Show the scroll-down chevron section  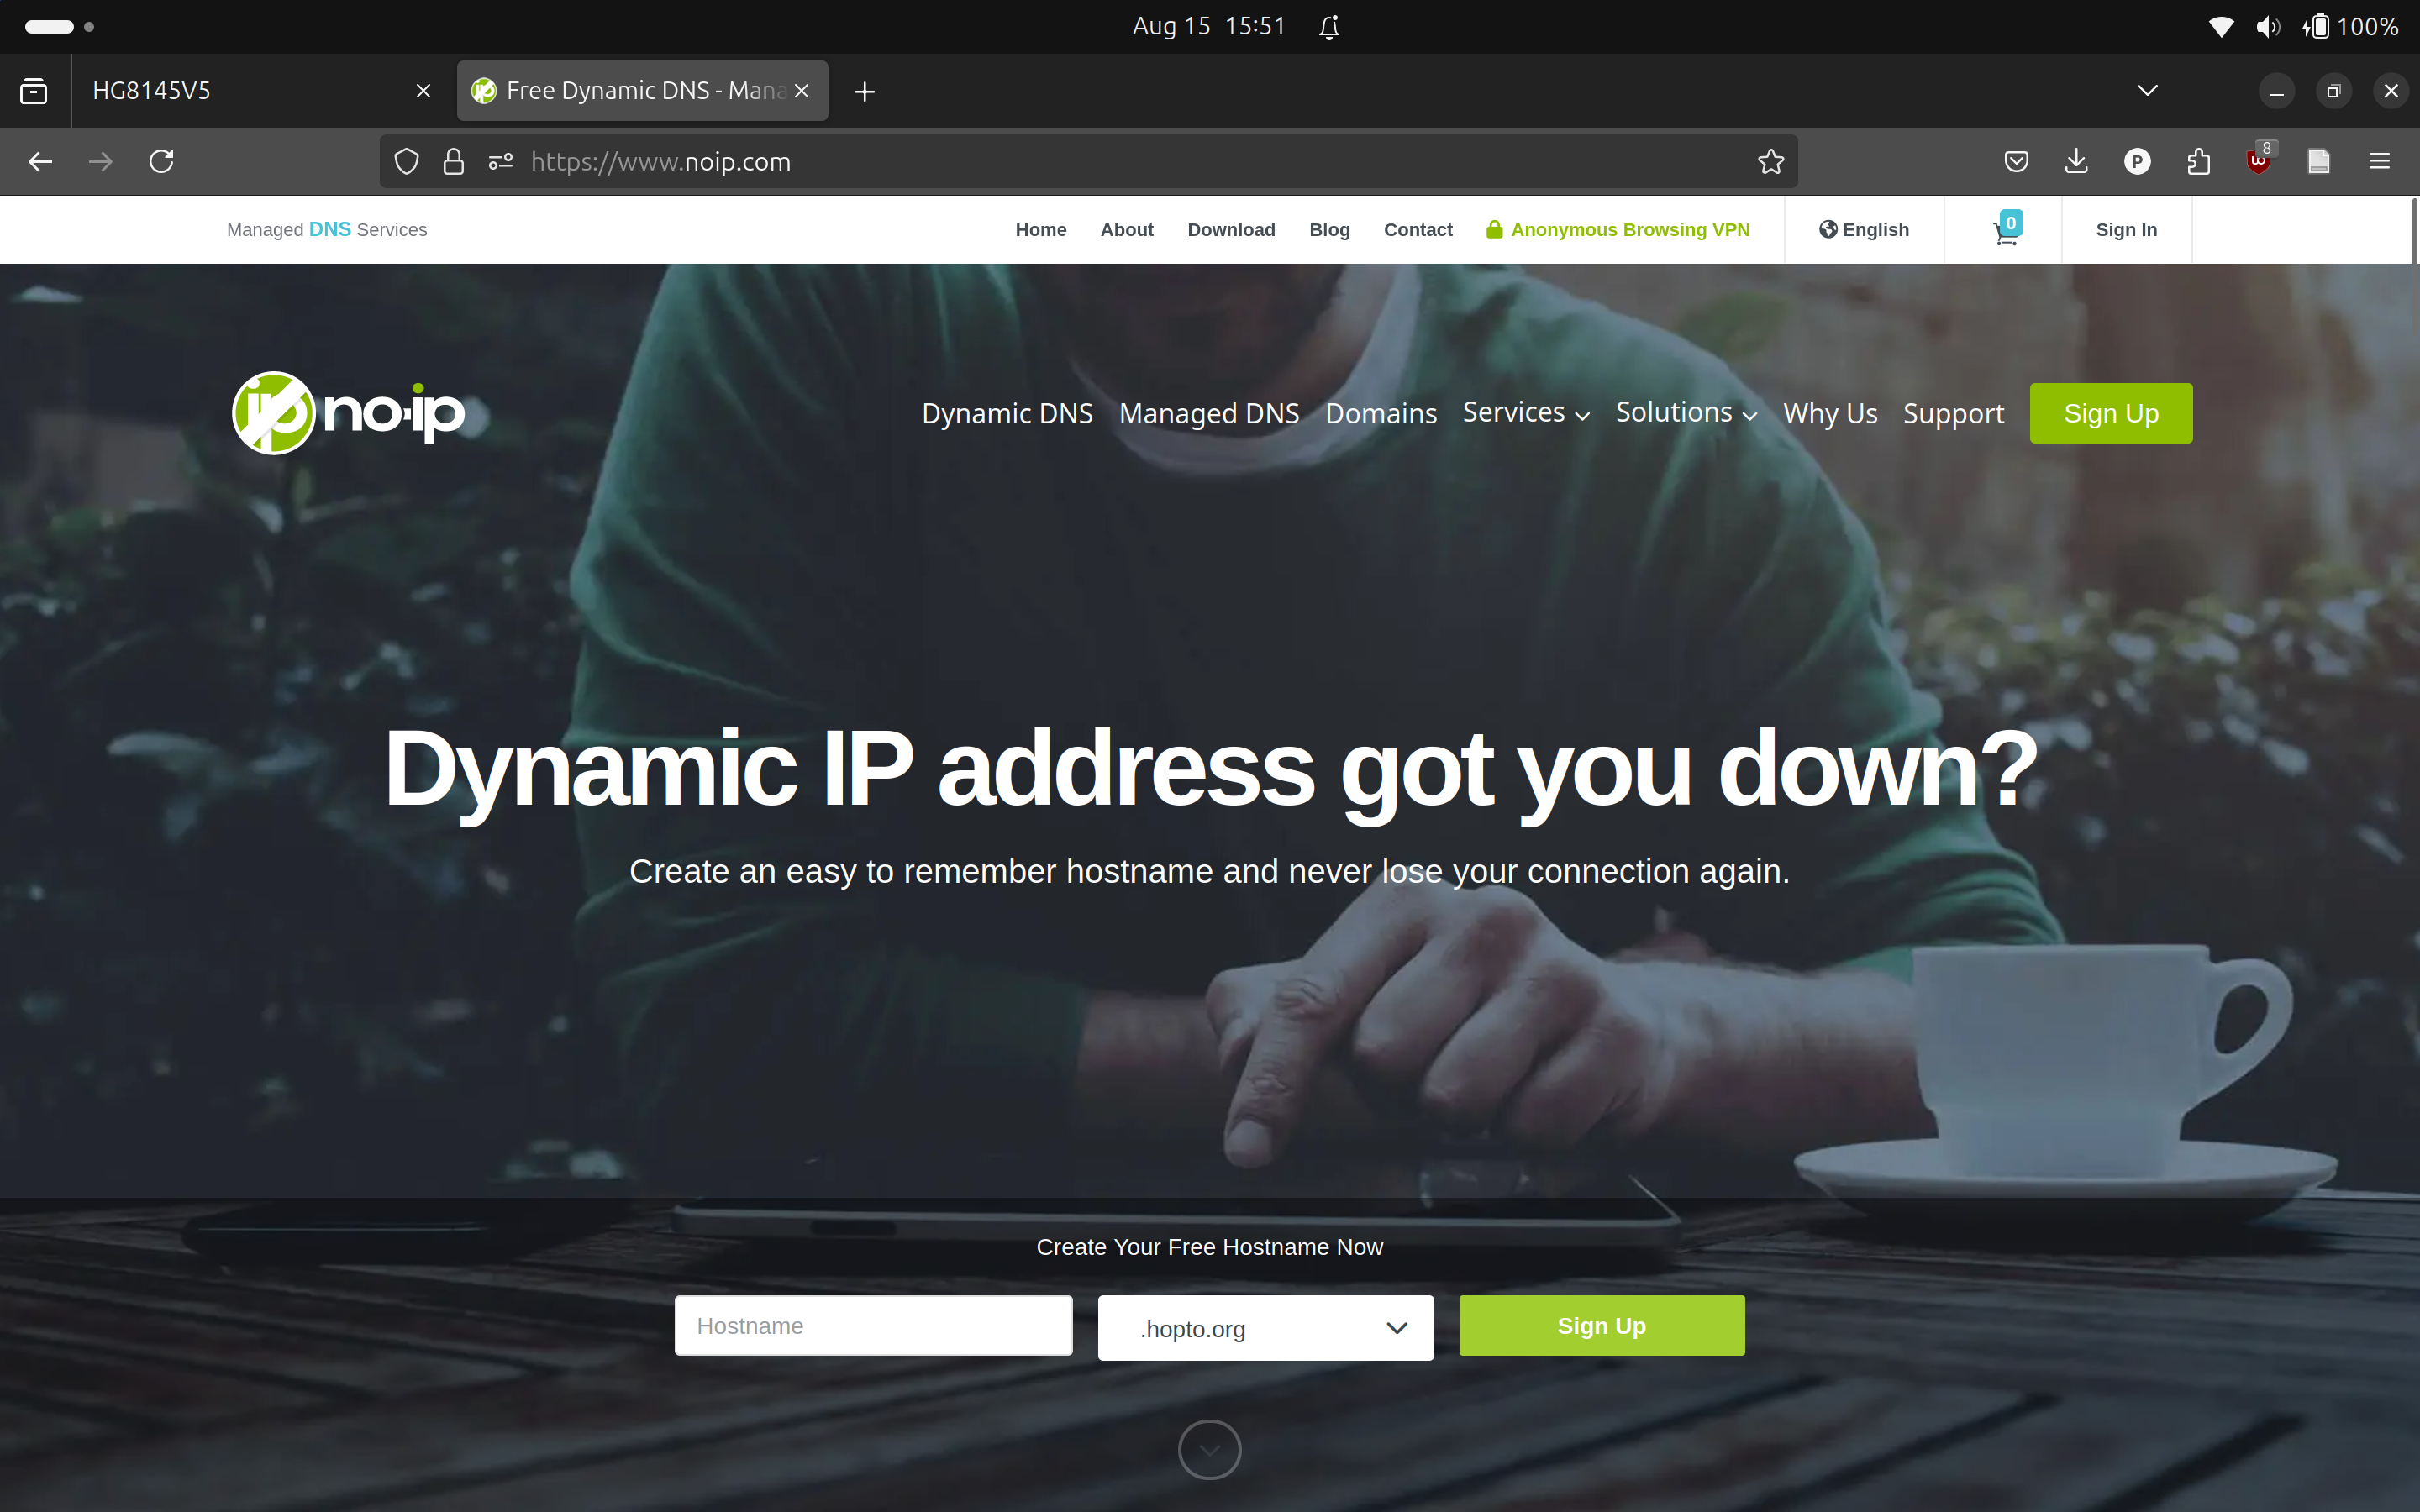click(x=1209, y=1449)
